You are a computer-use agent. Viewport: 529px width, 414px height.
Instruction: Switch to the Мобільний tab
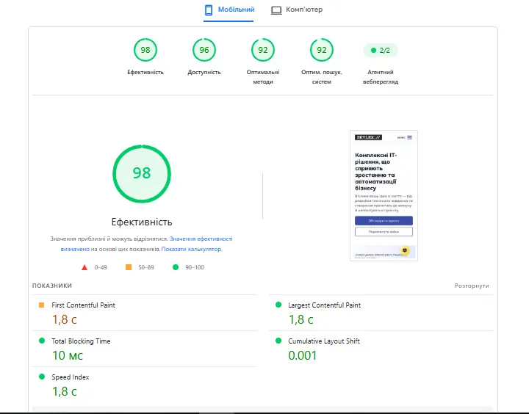coord(229,10)
